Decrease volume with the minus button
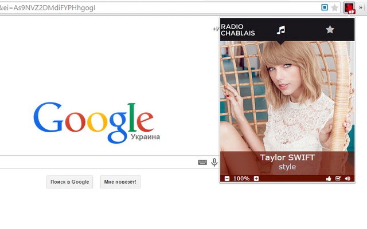Viewport: 367px width, 229px height. 227,179
